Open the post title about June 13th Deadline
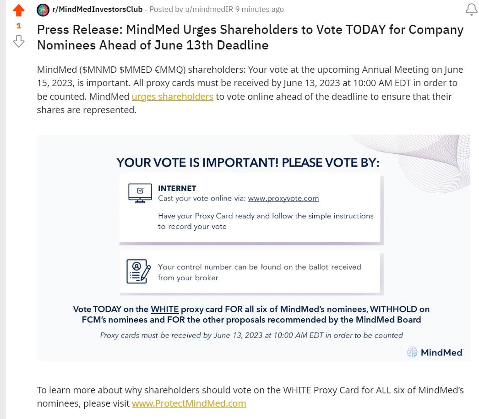Viewport: 479px width, 419px height. tap(250, 37)
